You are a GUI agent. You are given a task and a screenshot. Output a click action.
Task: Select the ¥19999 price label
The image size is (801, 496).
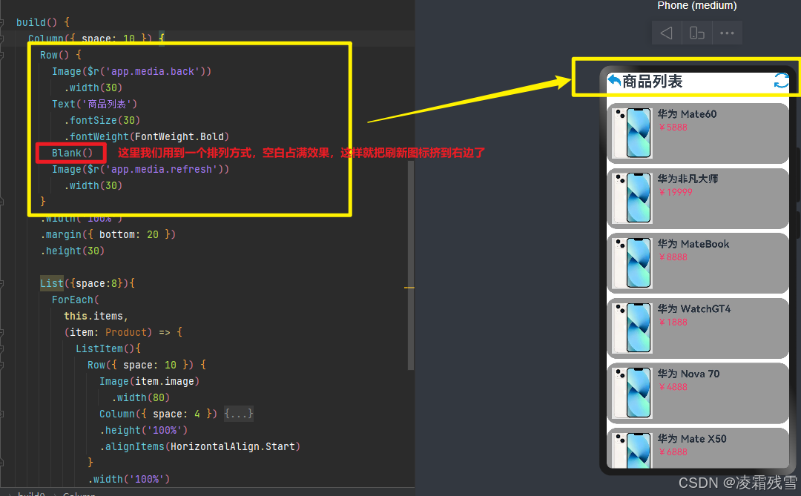[676, 192]
